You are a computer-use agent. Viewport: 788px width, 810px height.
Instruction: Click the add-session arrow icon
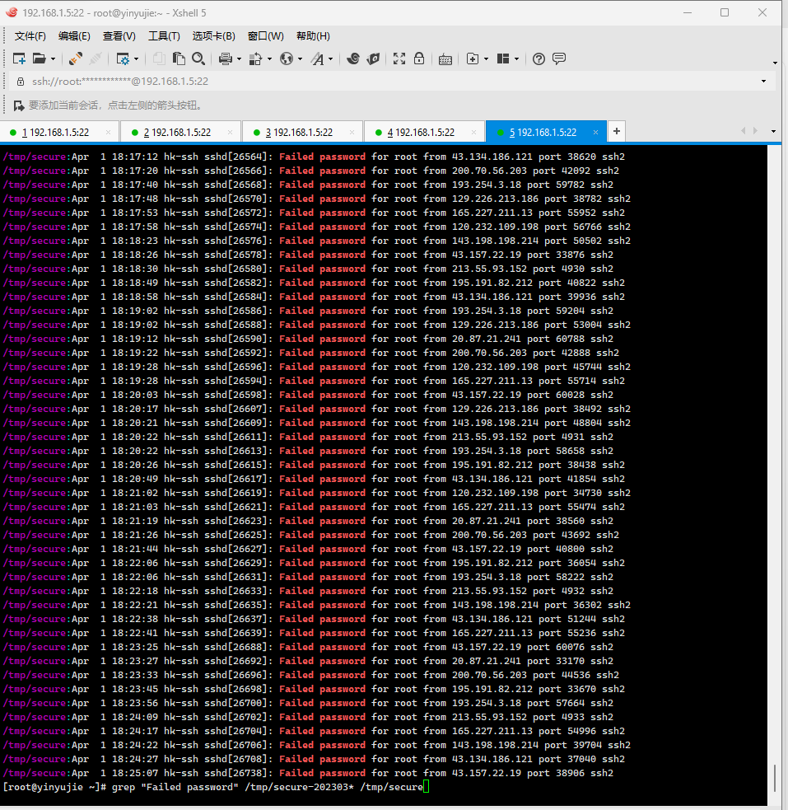(19, 105)
